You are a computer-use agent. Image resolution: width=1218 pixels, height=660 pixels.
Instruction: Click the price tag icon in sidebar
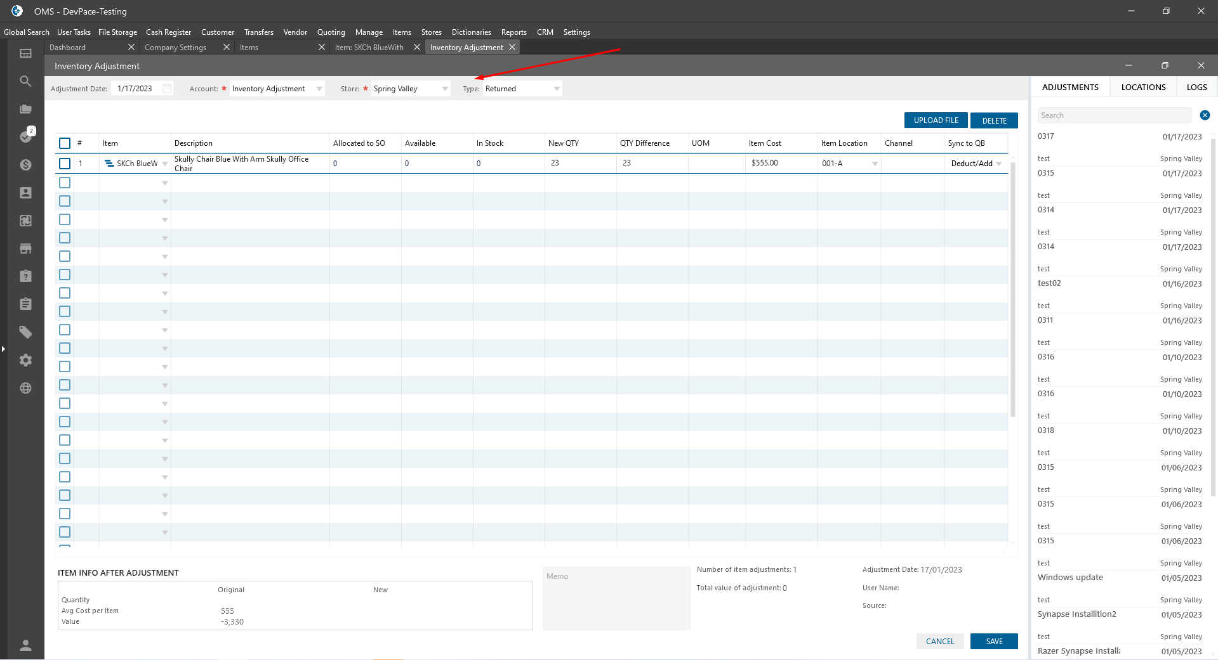coord(25,332)
